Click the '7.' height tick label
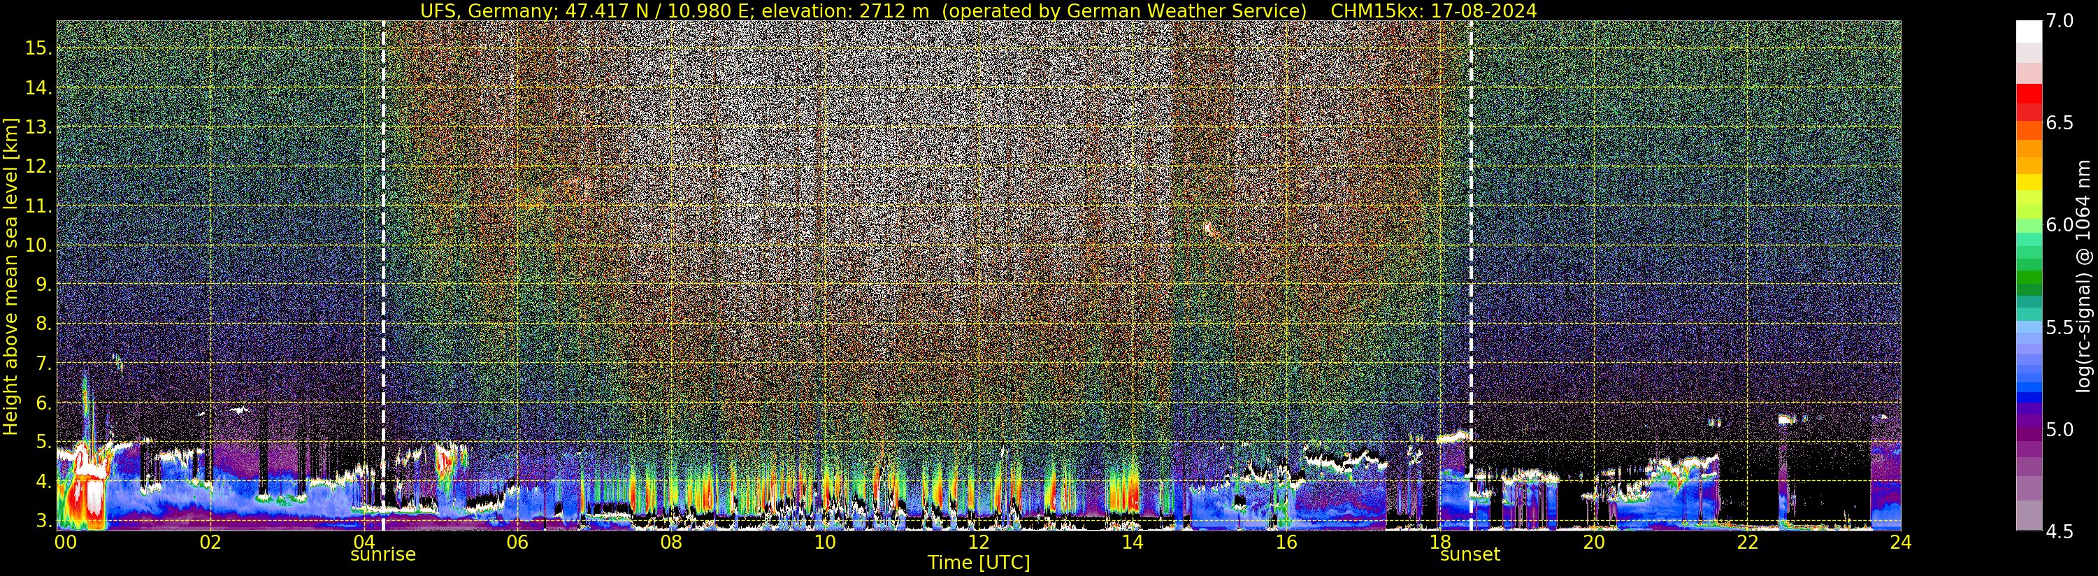 click(43, 363)
